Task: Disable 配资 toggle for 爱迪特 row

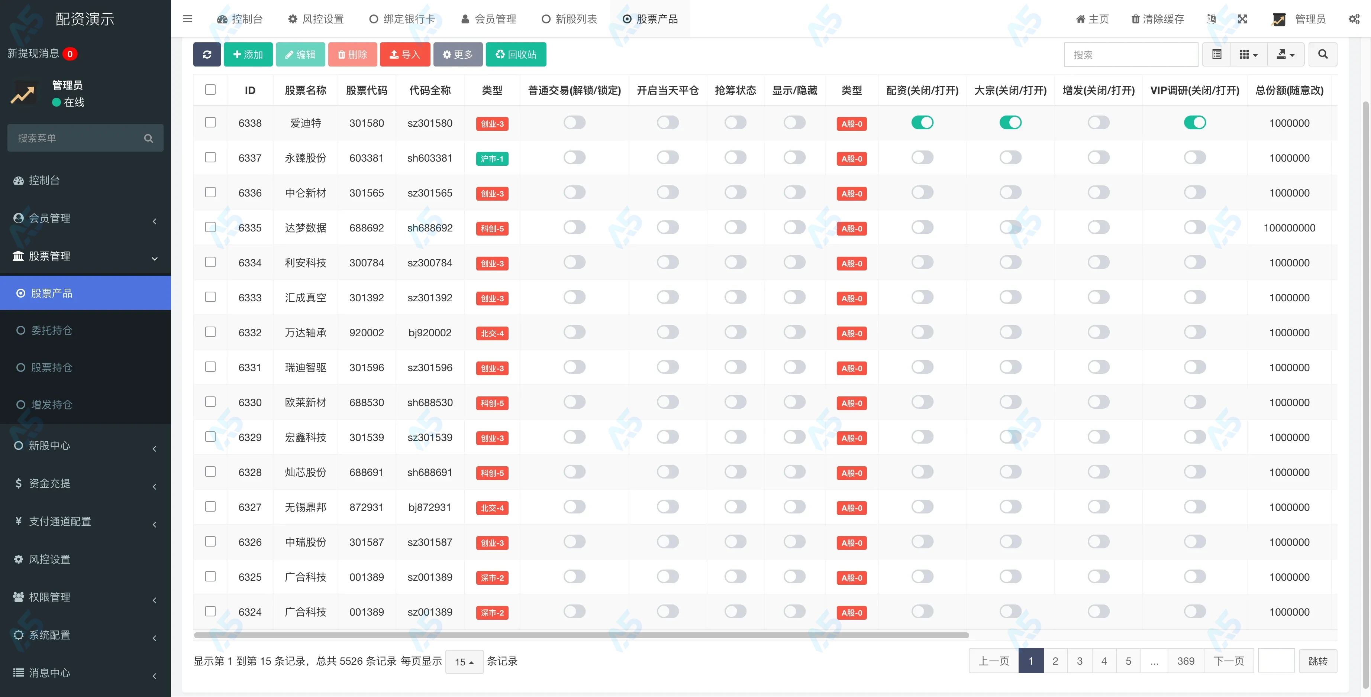Action: (922, 123)
